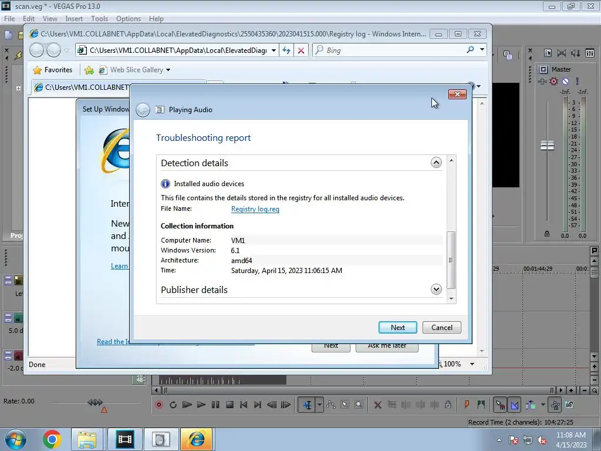The image size is (601, 451).
Task: Toggle Lock Envelopes to Events
Action: [555, 405]
